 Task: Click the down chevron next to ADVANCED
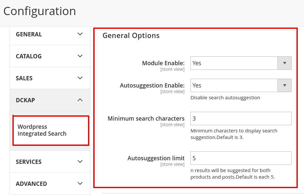[x=80, y=184]
